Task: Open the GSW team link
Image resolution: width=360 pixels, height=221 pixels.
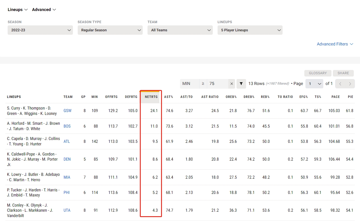Action: [x=68, y=111]
